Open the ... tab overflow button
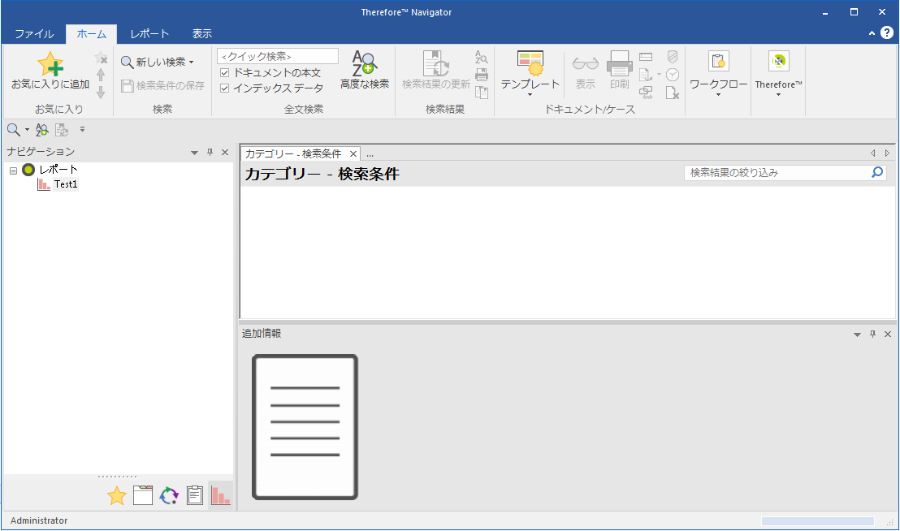Image resolution: width=900 pixels, height=531 pixels. tap(370, 153)
